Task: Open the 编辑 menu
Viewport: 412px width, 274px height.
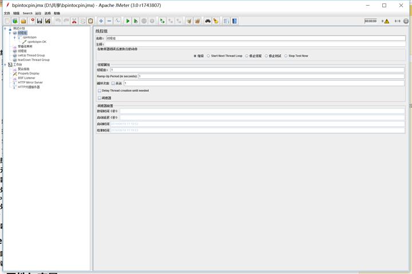Action: [x=16, y=13]
